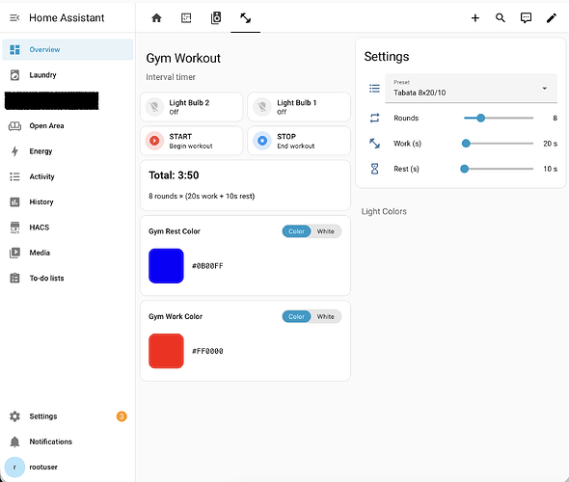
Task: Adjust the Rounds slider
Action: click(499, 119)
